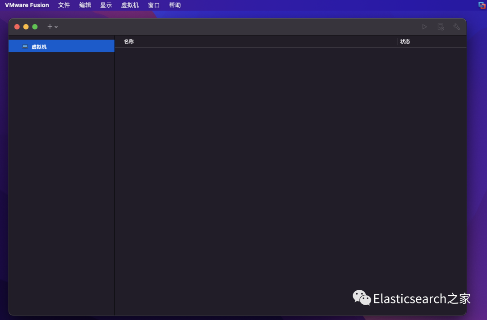Screen dimensions: 487x320
Task: Close the library window with red button
Action: 17,27
